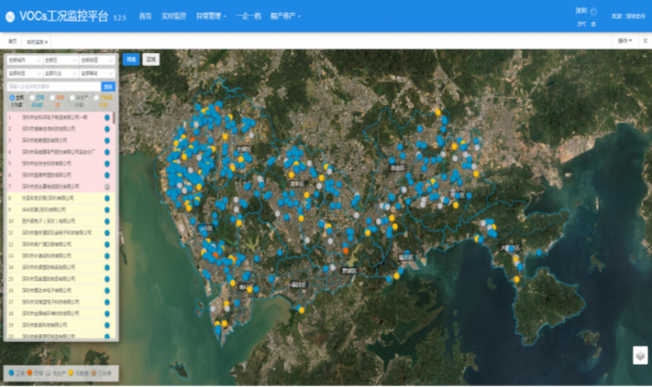This screenshot has width=652, height=387.
Task: Click the x icon right of 操作
Action: 645,41
